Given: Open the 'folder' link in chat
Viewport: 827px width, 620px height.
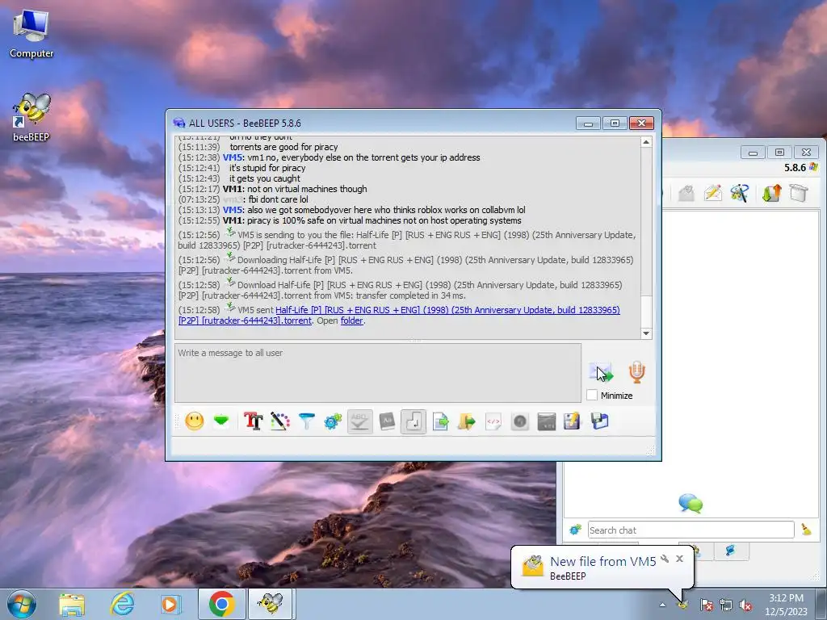Looking at the screenshot, I should [352, 320].
